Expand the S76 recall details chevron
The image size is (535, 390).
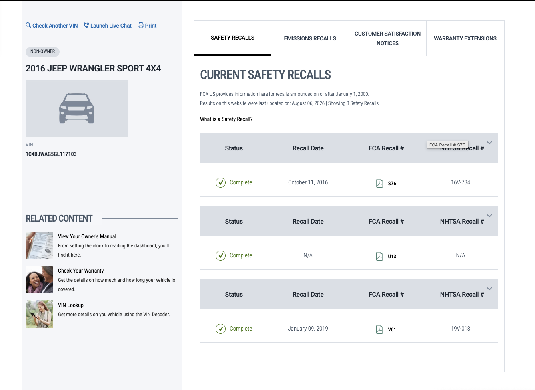coord(489,143)
